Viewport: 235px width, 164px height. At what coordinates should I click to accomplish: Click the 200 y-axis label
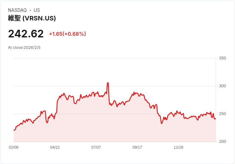(x=222, y=142)
